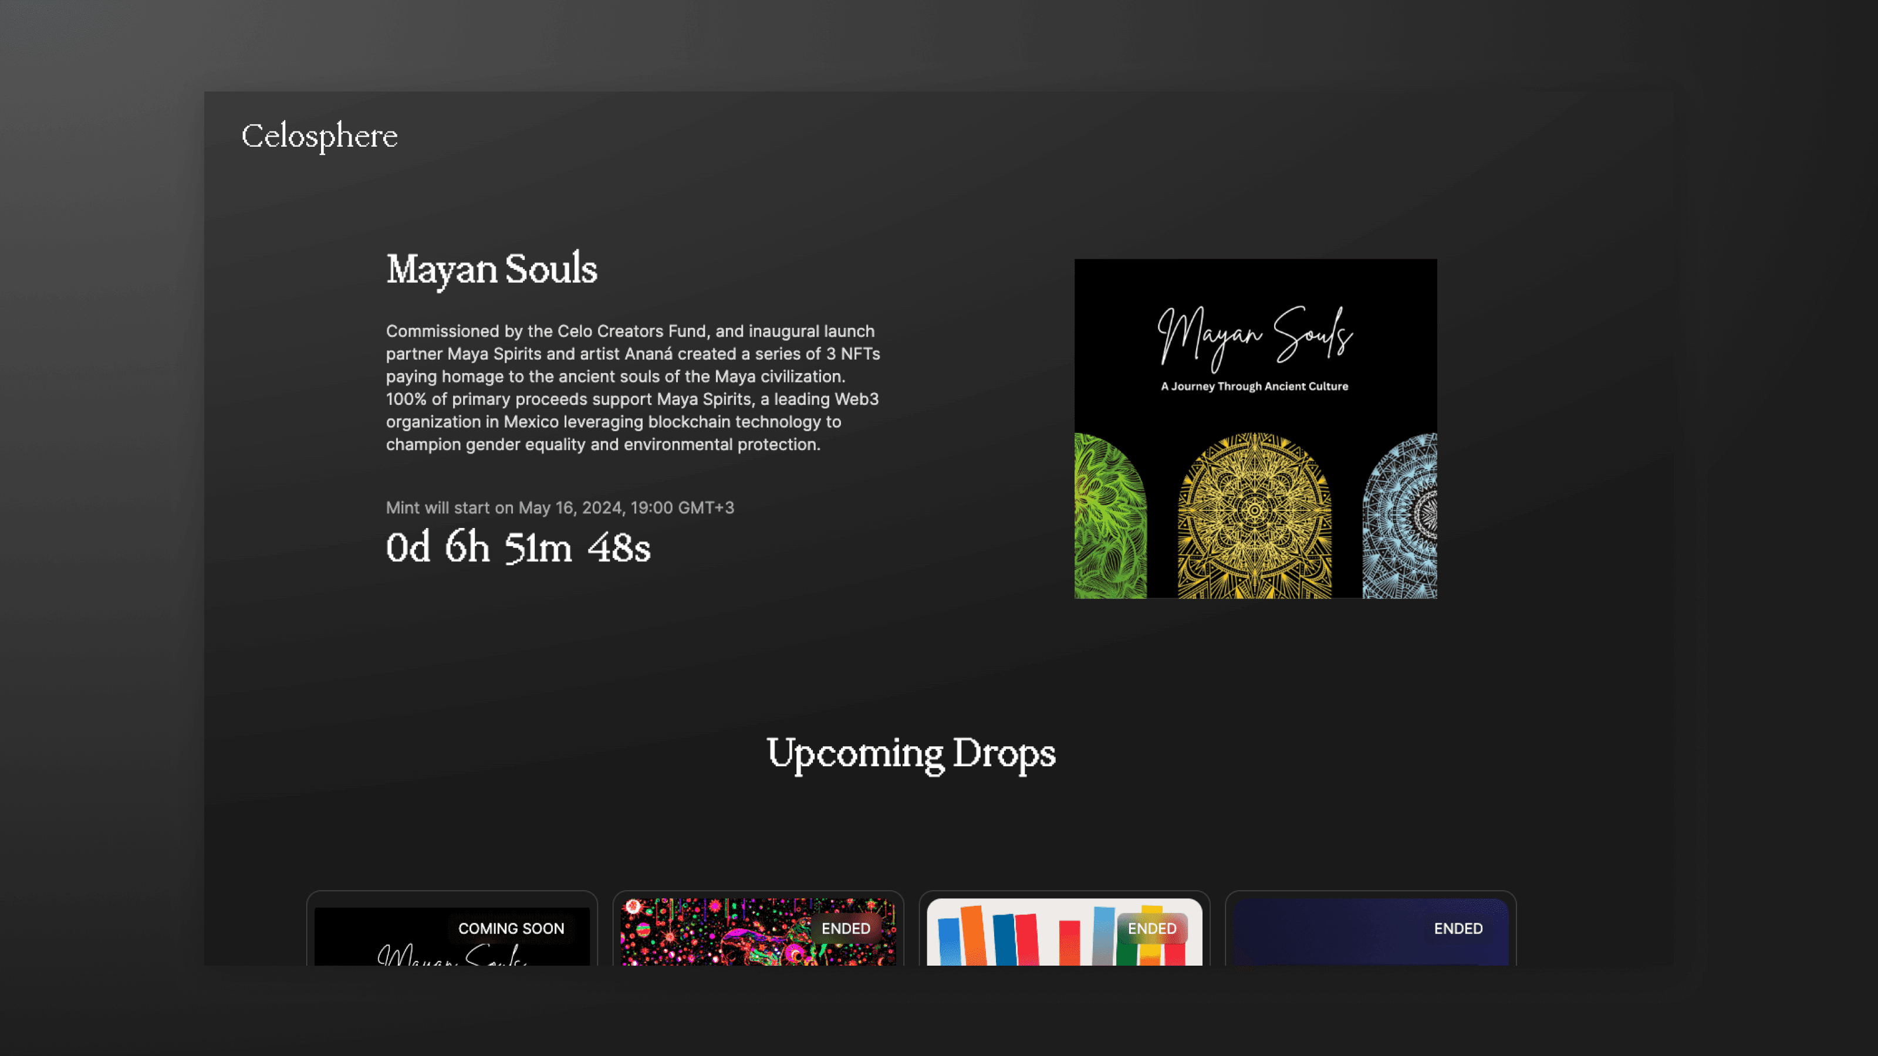Click the mint countdown timer
The image size is (1878, 1056).
click(518, 548)
